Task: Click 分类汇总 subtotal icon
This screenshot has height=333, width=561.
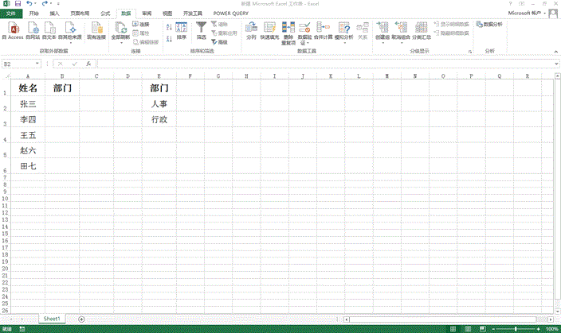Action: [x=422, y=30]
